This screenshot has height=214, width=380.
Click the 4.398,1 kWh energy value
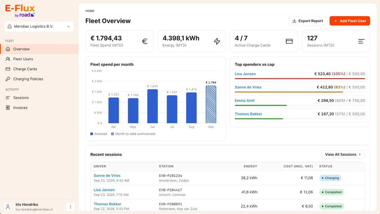click(x=181, y=38)
